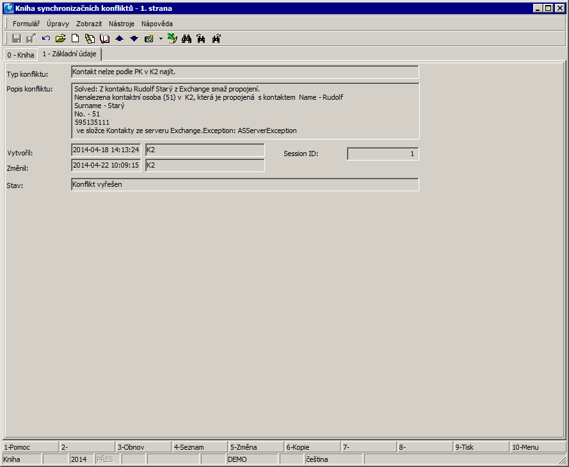
Task: Click the Stav field Konflikt vyřešen
Action: [245, 184]
